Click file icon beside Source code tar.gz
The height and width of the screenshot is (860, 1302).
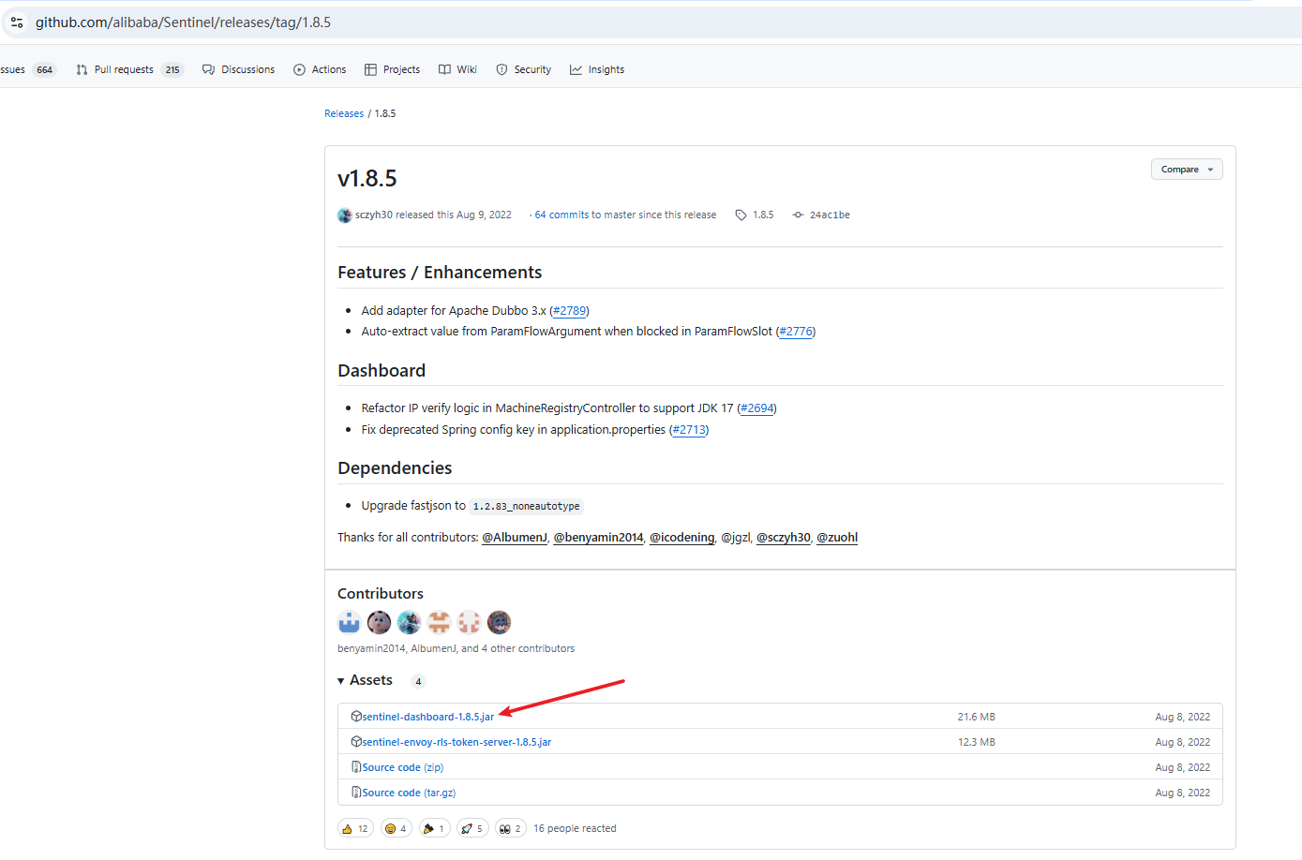356,792
